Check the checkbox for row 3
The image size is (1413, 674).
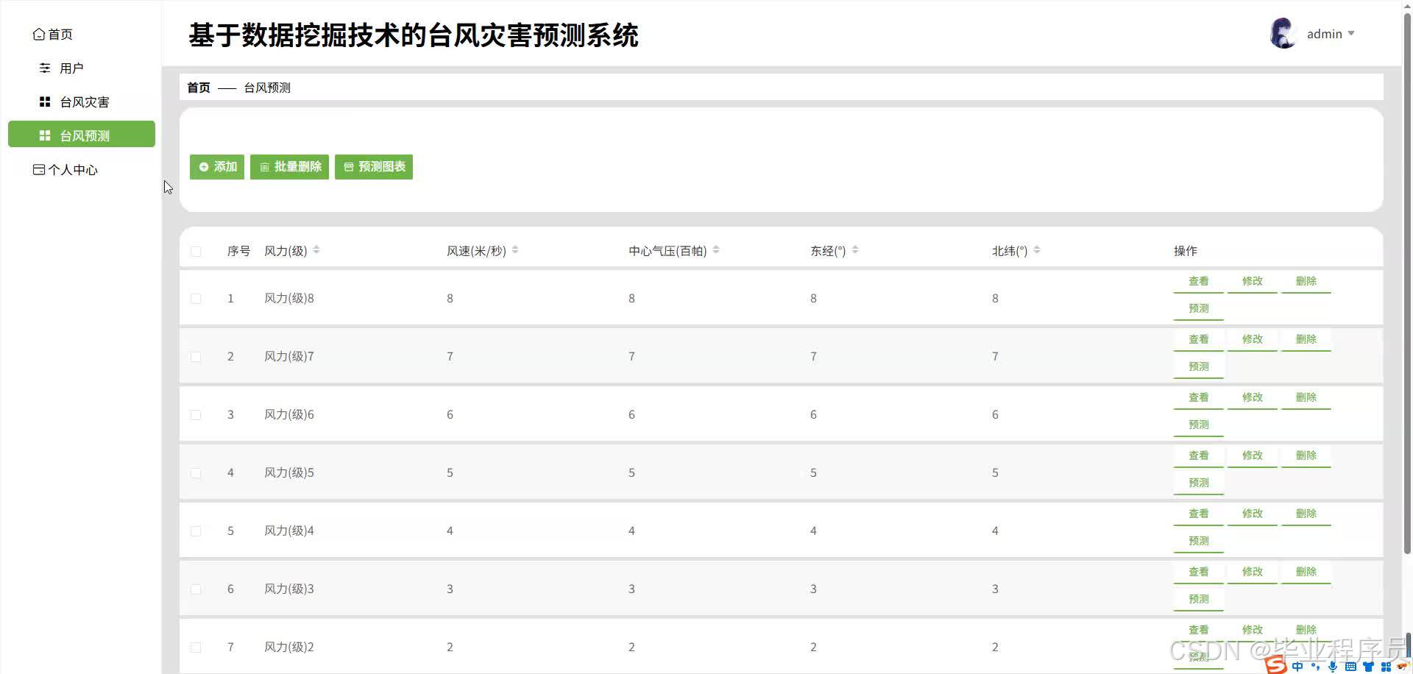point(196,415)
